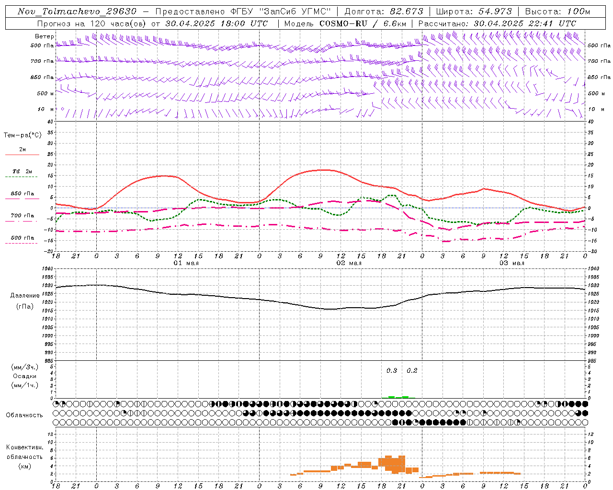The height and width of the screenshot is (490, 613).
Task: Click the tallest orange convective cloud bar
Action: click(402, 464)
